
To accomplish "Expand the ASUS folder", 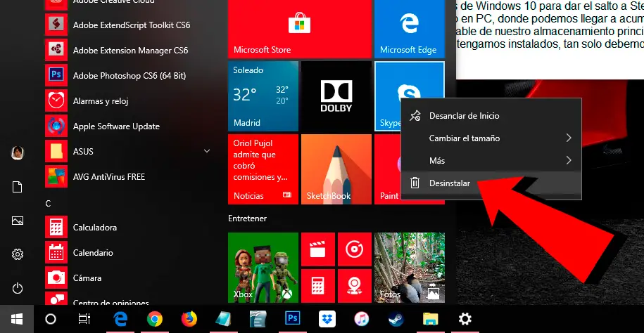I will pyautogui.click(x=207, y=151).
